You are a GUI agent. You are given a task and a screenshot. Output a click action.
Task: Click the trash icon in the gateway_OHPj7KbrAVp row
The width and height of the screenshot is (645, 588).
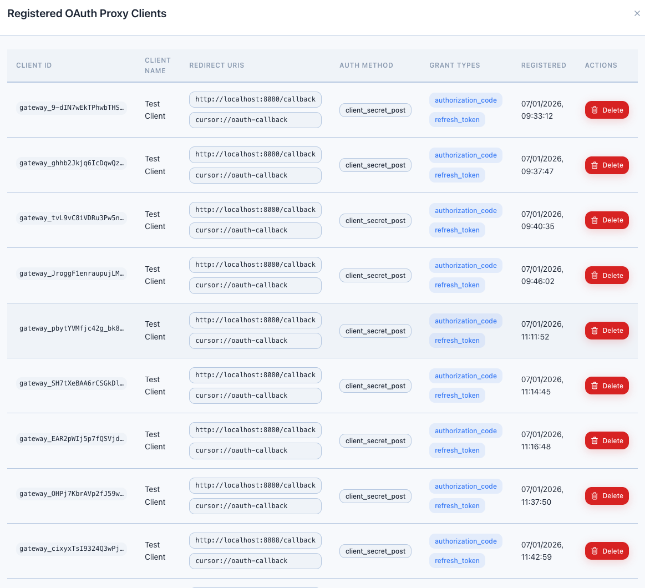pos(596,496)
